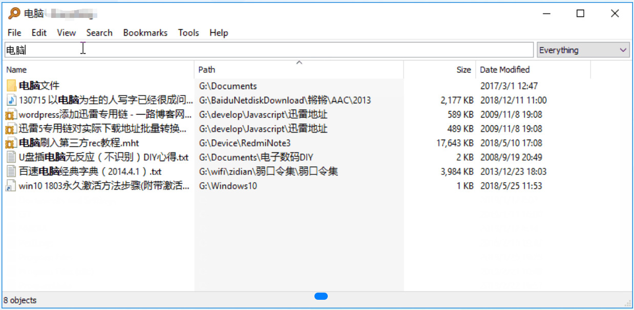Click the Everything magnifier app icon
Viewport: 634px width, 310px height.
tap(14, 13)
